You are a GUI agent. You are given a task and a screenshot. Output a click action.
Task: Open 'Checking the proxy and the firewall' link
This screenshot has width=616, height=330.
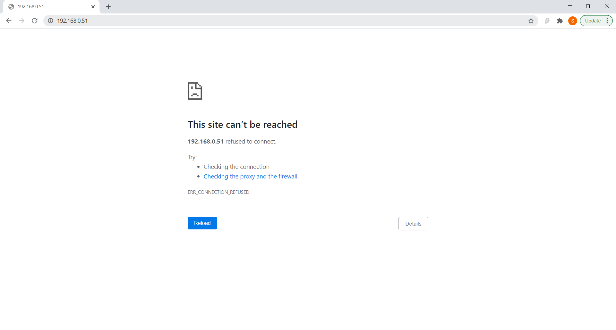pos(250,176)
